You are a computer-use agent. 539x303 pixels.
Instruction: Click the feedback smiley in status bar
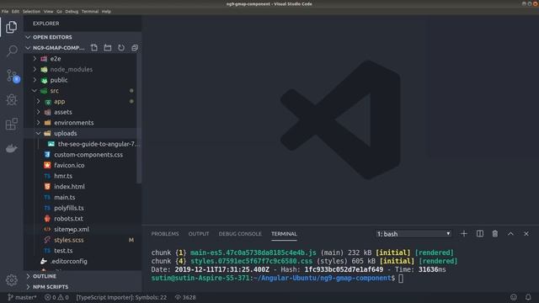tap(514, 297)
